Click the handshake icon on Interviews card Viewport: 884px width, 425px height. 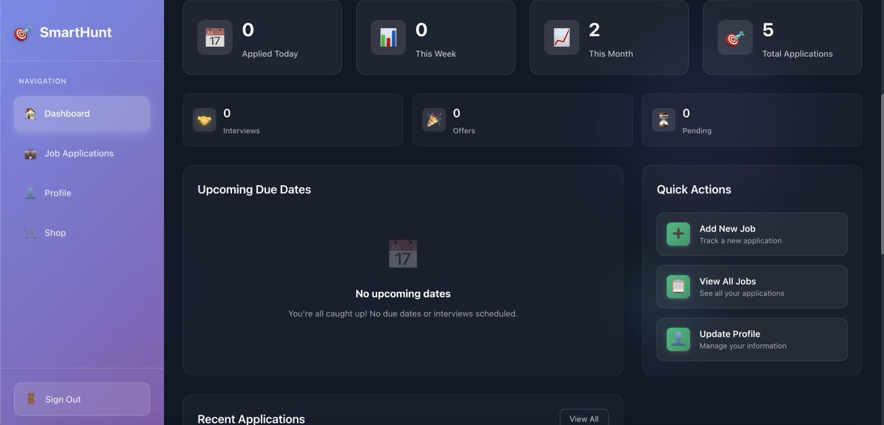click(x=204, y=119)
